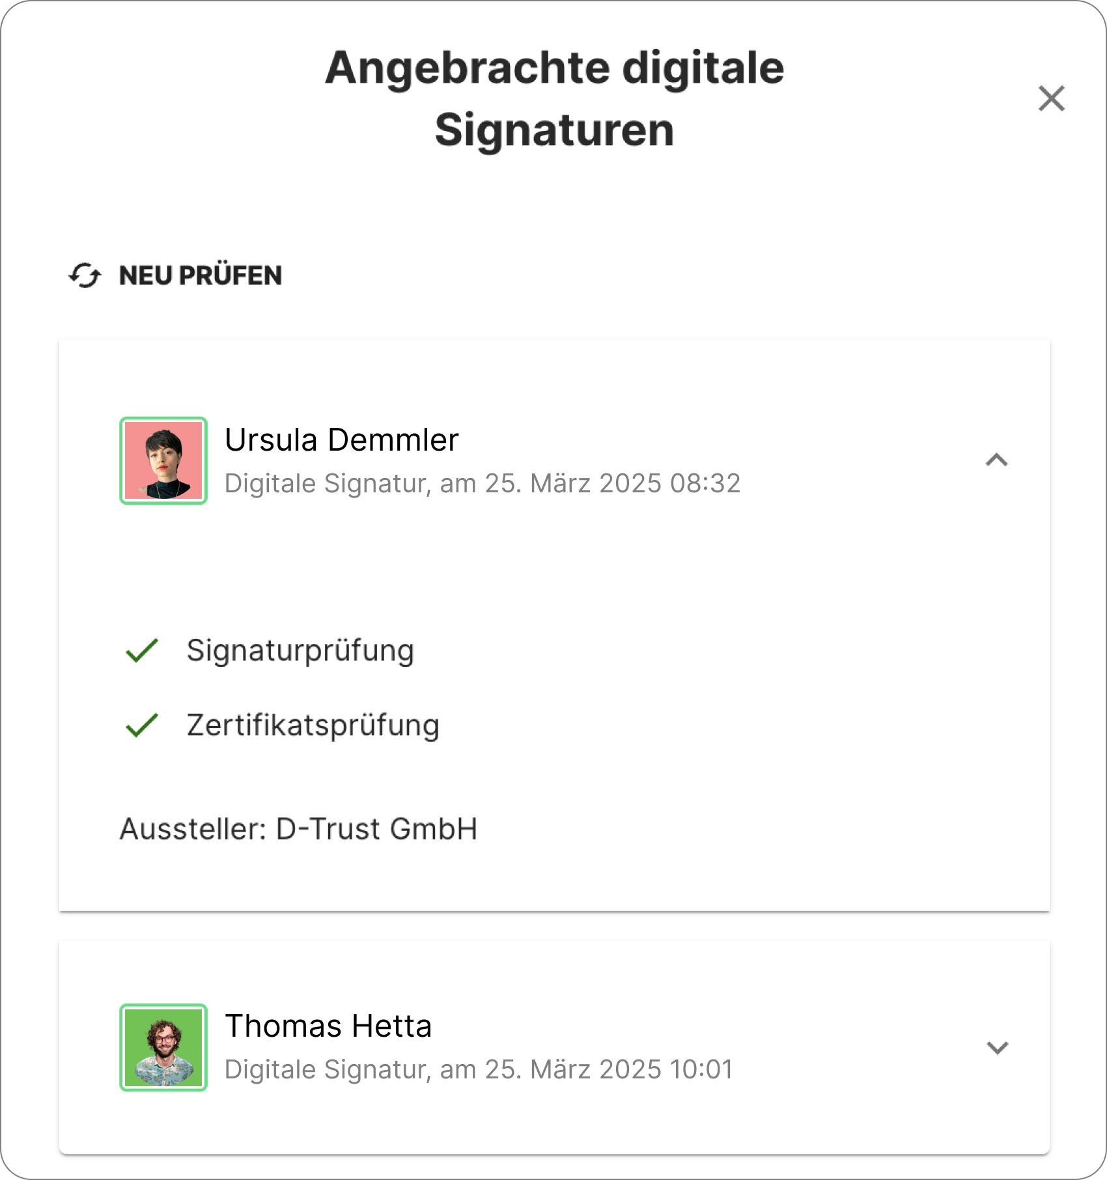Click the Zertifikatsprüfung green checkmark icon
1107x1180 pixels.
point(142,725)
